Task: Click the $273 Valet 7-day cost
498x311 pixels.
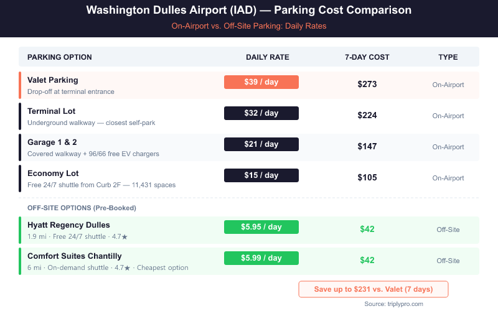Action: coord(367,84)
